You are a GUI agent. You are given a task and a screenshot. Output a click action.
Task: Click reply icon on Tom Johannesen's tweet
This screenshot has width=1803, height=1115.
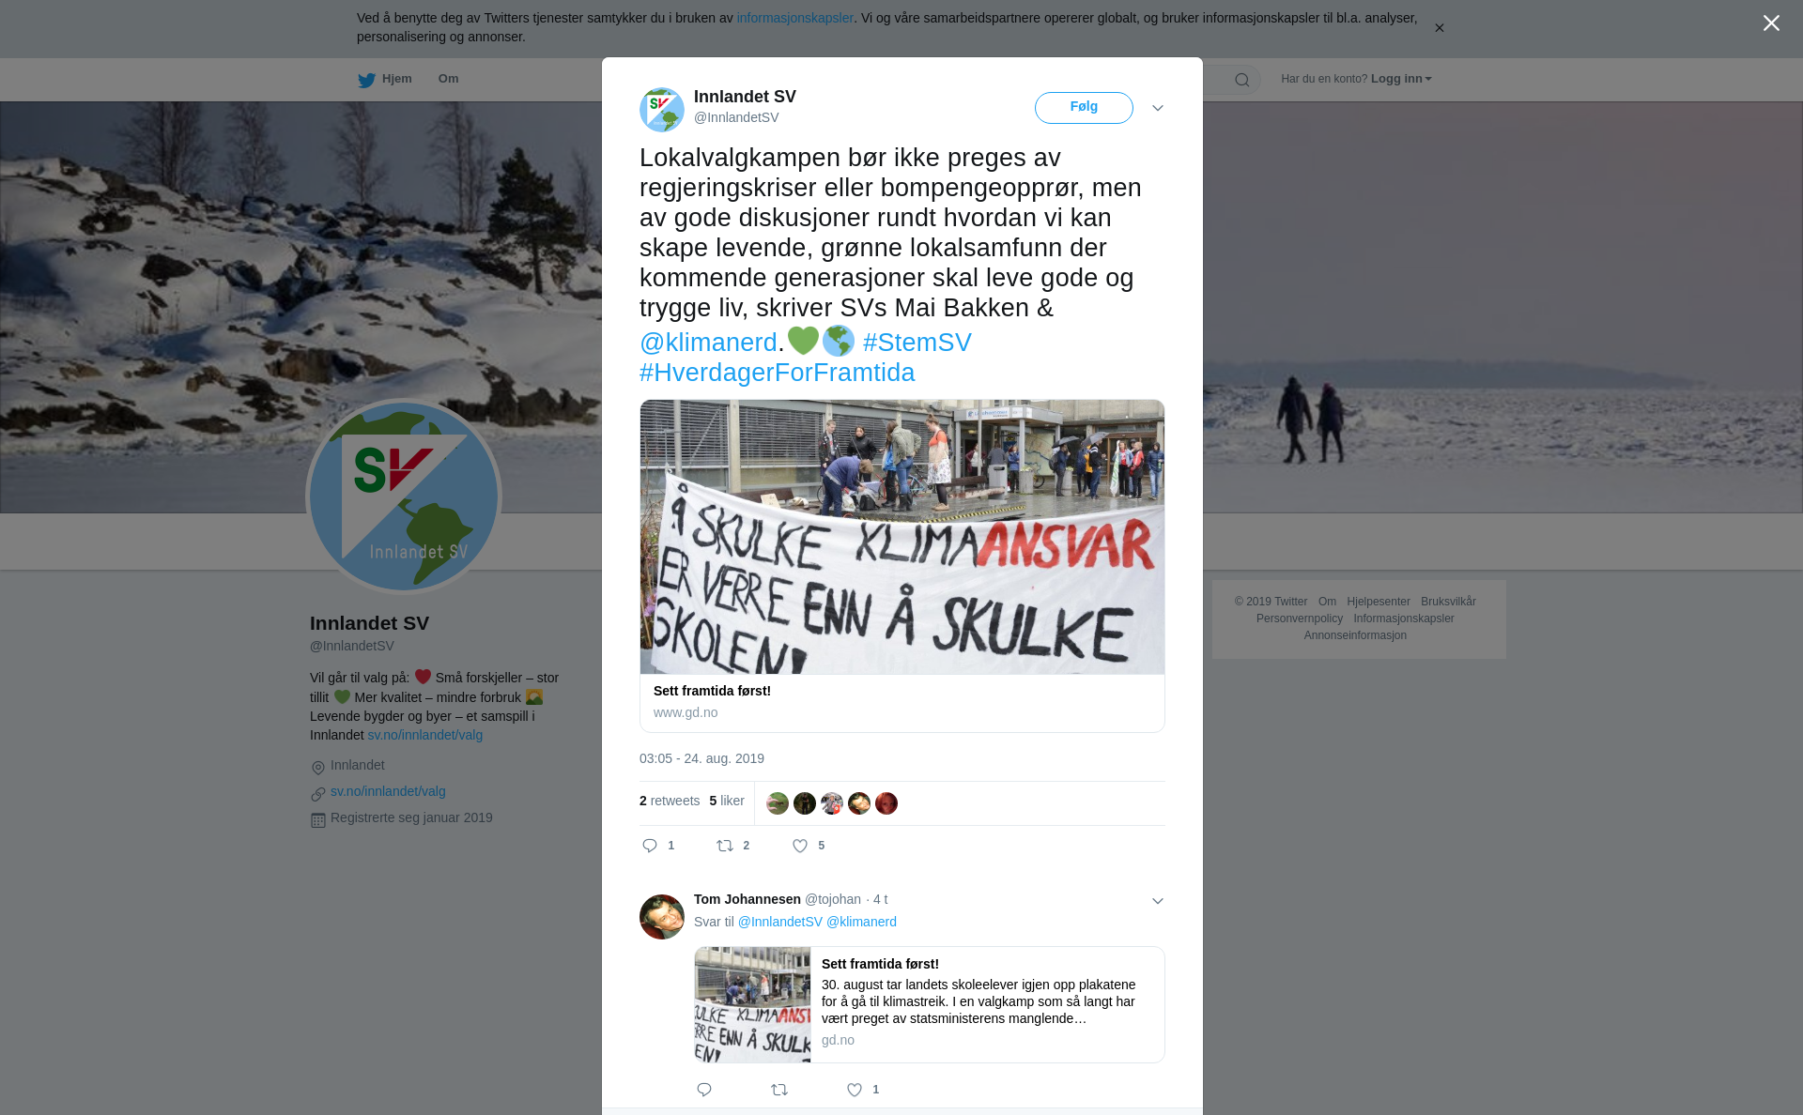704,1090
